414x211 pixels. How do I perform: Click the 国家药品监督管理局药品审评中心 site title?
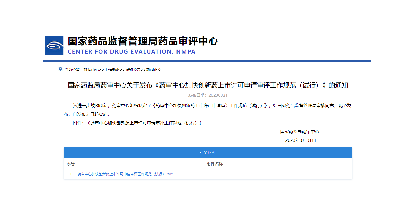(x=143, y=41)
